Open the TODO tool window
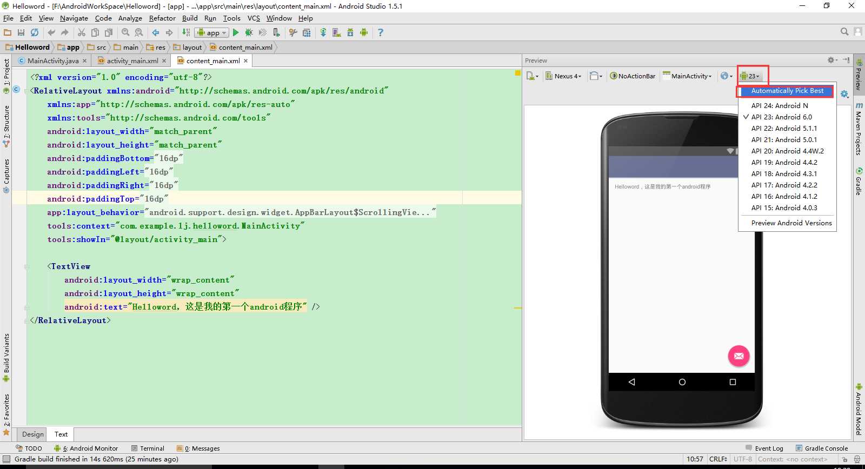This screenshot has height=469, width=865. 29,448
